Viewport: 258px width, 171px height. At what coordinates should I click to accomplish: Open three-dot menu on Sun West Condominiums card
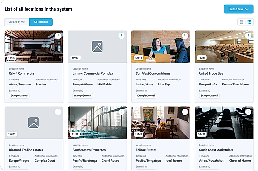point(185,36)
